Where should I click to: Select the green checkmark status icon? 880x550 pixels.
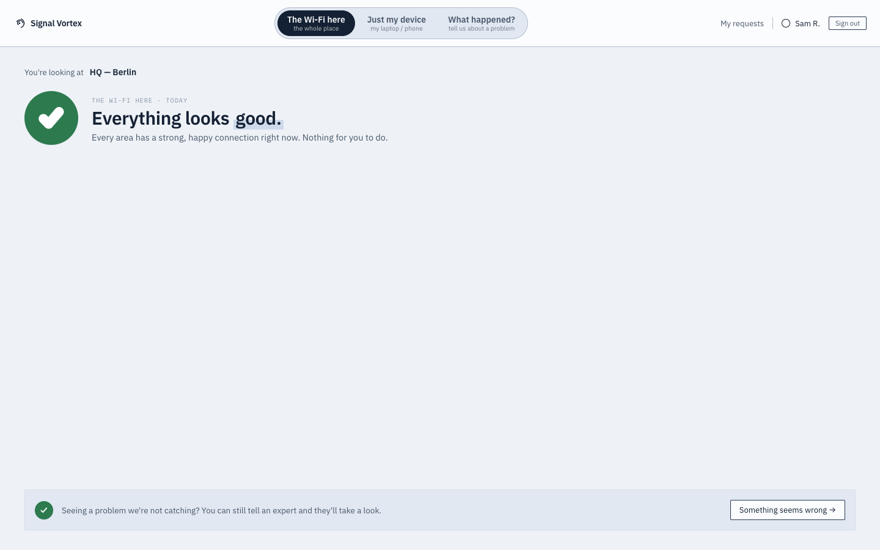51,118
